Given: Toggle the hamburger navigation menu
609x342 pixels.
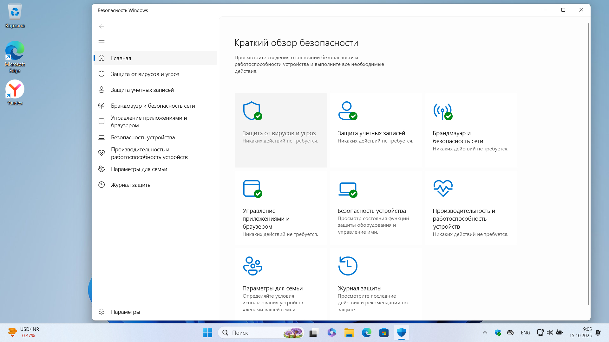Looking at the screenshot, I should (101, 42).
